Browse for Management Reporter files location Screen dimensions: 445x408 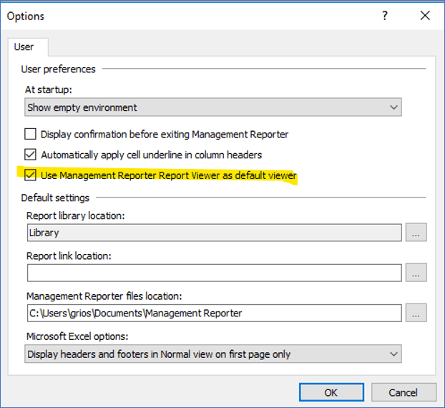point(416,313)
